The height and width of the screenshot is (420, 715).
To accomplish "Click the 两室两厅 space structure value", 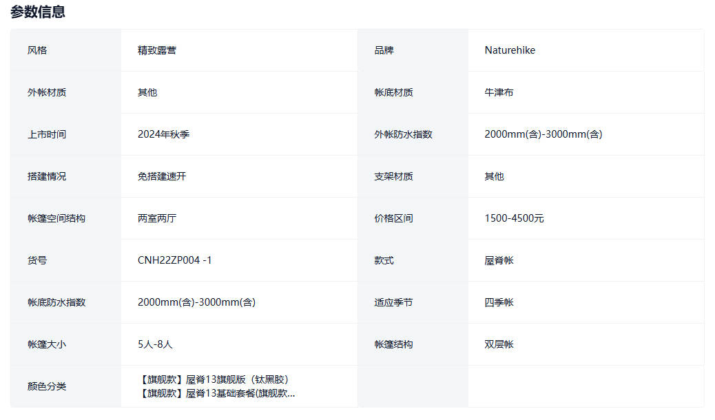I will [157, 218].
